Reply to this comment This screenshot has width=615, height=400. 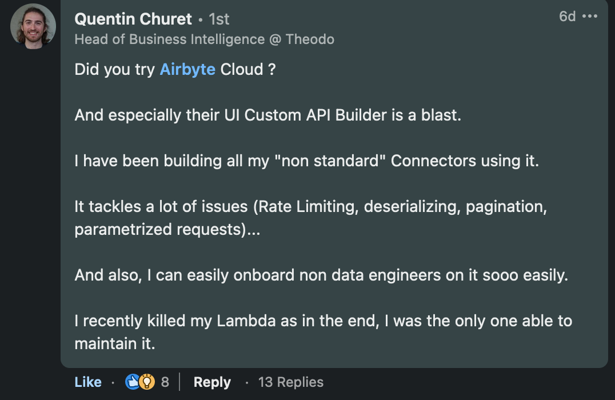(x=212, y=382)
